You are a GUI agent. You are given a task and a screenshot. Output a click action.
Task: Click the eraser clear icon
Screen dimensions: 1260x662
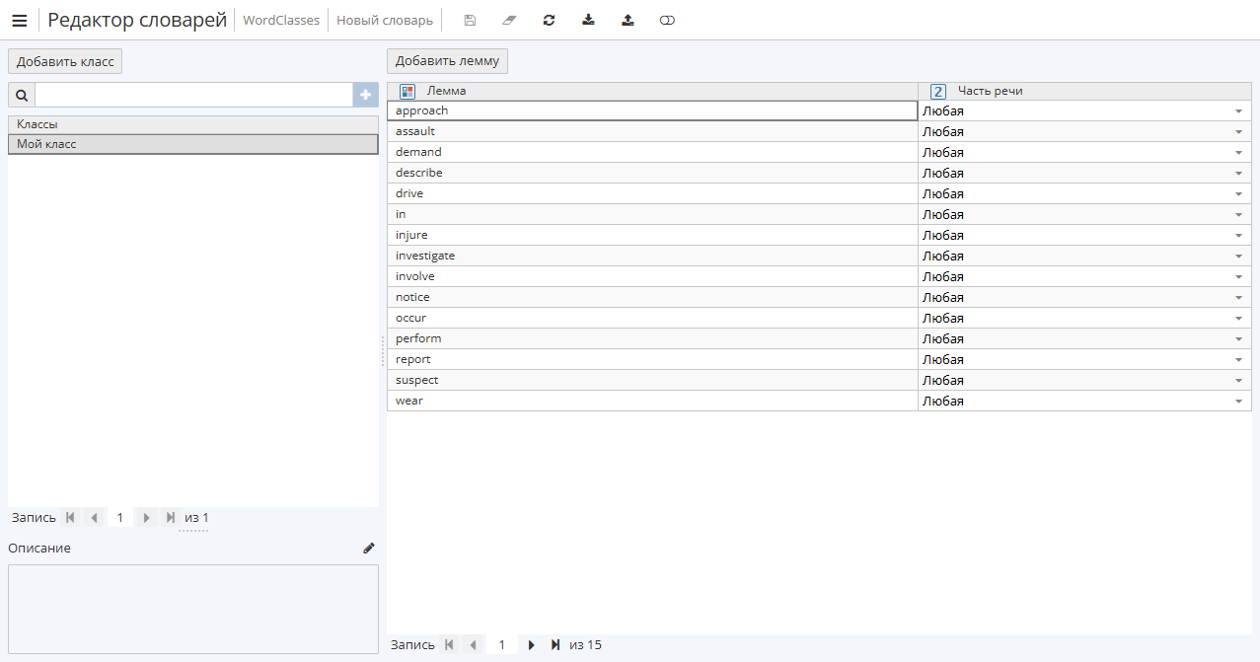point(509,20)
